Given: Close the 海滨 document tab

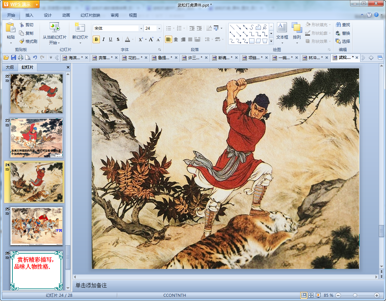Looking at the screenshot, I should [x=86, y=58].
